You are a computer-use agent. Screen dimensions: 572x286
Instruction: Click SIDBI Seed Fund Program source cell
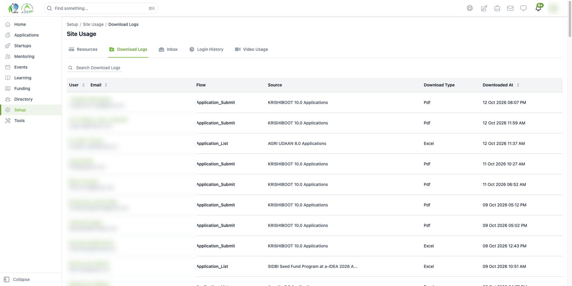pos(312,266)
